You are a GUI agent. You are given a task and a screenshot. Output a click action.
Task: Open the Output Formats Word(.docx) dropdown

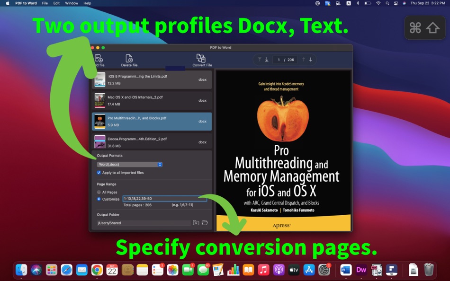pyautogui.click(x=130, y=164)
